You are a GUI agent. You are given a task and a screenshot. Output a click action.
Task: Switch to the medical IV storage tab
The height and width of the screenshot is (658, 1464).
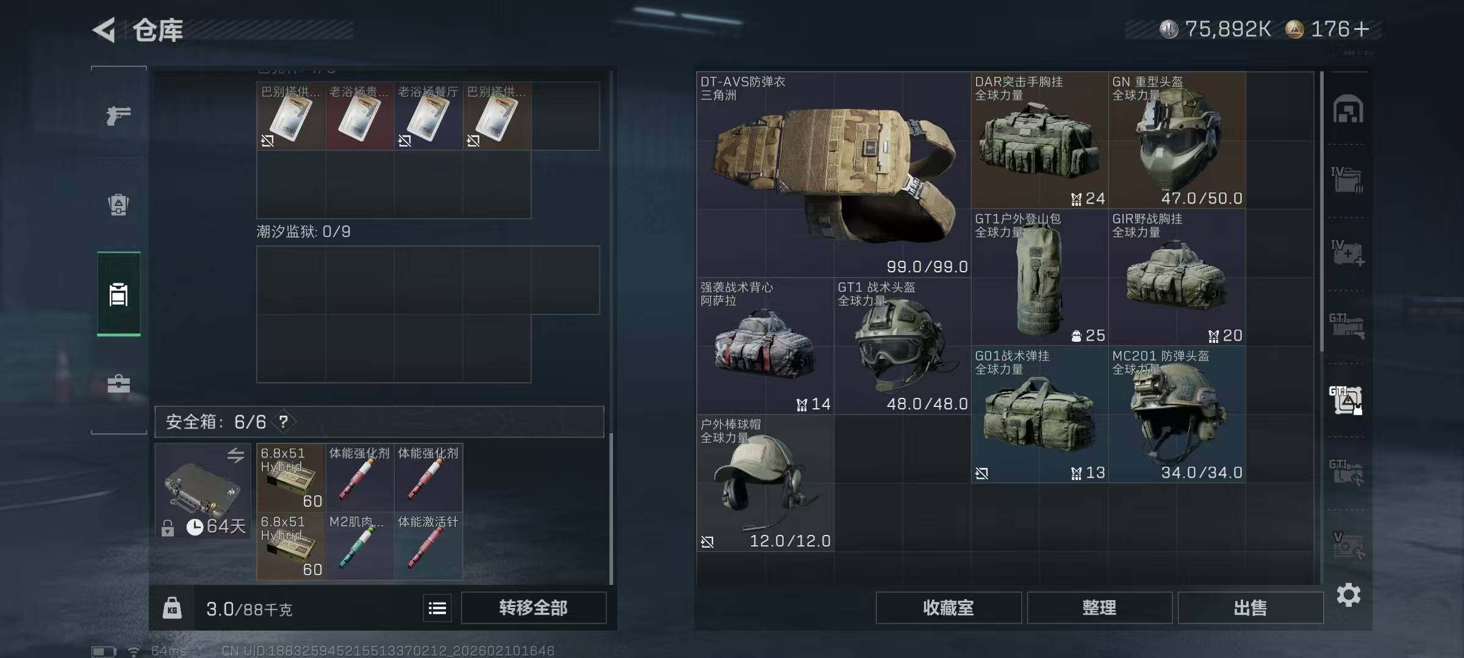click(1347, 253)
